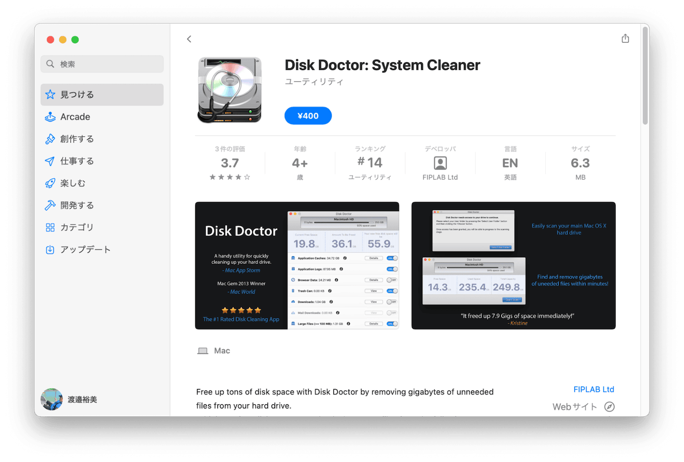
Task: Buy the app with ¥400 button
Action: (x=308, y=116)
